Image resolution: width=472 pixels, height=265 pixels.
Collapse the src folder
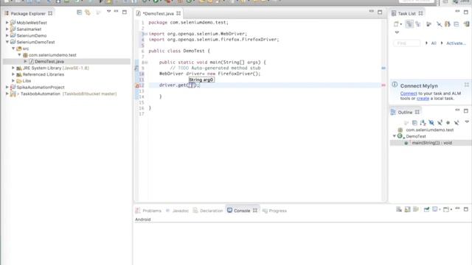coord(13,49)
